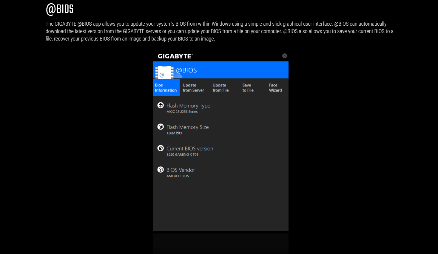
Task: Click the cube icon beside Flash Memory Size
Action: pos(161,127)
